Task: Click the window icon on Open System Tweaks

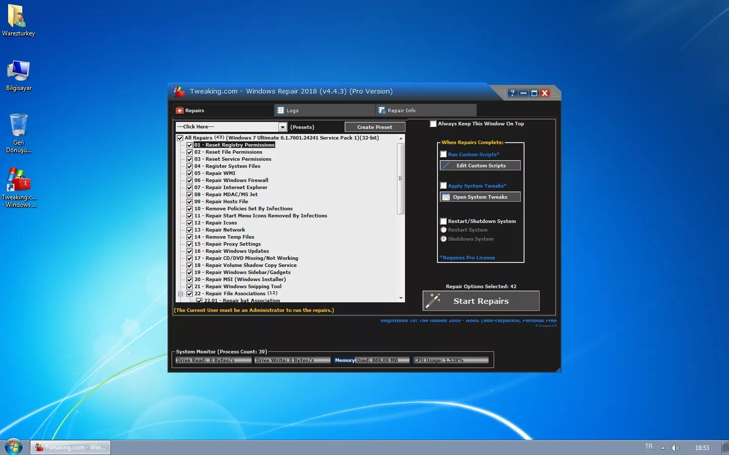Action: [x=446, y=197]
